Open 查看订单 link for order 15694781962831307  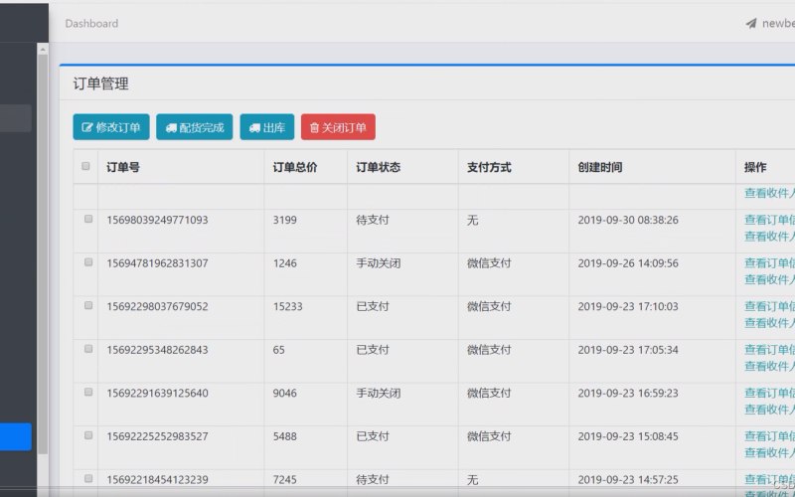tap(769, 262)
